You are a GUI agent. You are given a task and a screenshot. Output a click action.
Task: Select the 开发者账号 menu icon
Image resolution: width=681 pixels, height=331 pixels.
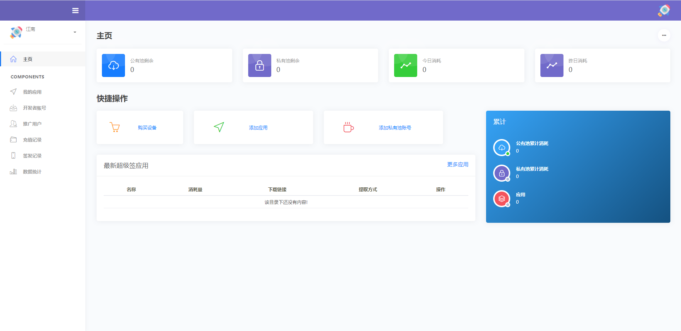click(13, 107)
